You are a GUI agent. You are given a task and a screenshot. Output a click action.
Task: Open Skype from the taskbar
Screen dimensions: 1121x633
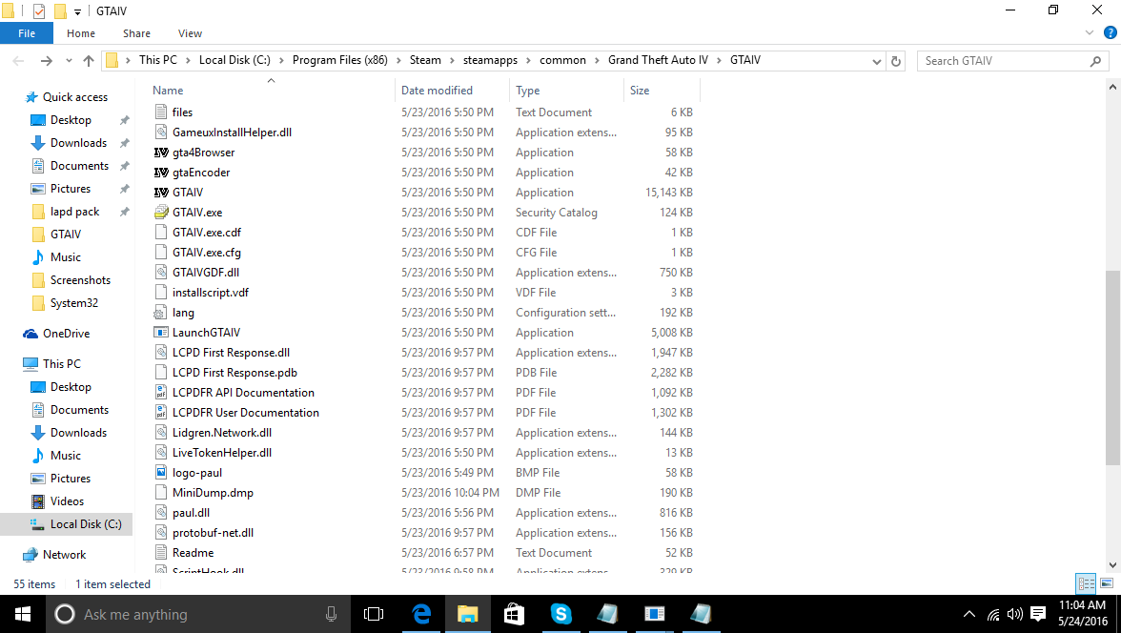561,614
